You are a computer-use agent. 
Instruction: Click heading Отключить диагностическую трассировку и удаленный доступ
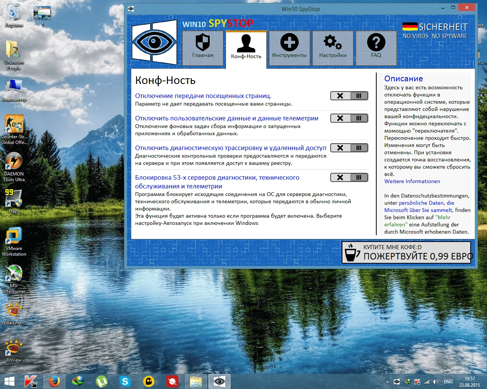(x=231, y=148)
